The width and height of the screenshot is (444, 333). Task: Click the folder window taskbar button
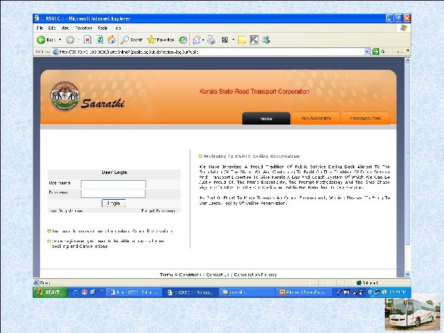(x=247, y=292)
